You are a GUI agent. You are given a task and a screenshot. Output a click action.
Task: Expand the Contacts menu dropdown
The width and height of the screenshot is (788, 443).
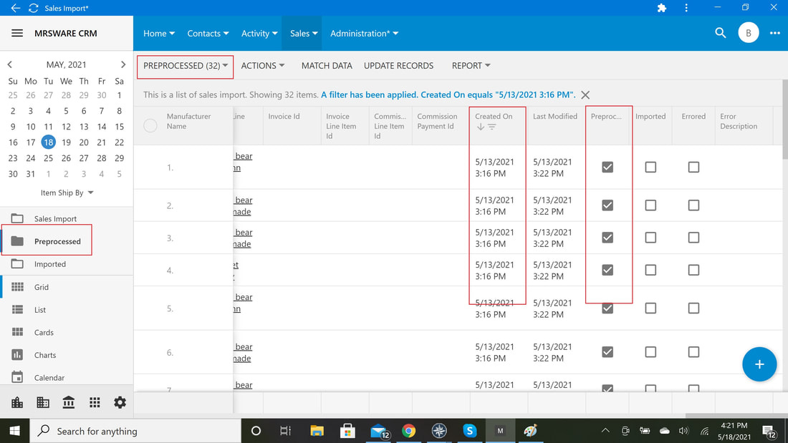coord(208,33)
